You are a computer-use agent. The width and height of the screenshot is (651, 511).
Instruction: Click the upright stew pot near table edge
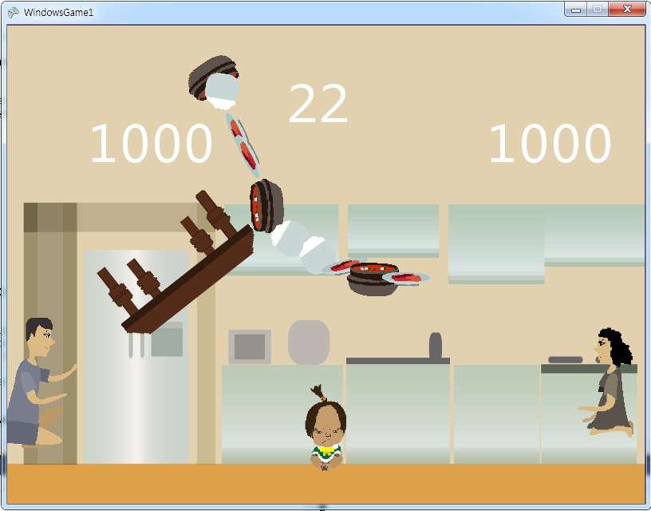coord(266,206)
